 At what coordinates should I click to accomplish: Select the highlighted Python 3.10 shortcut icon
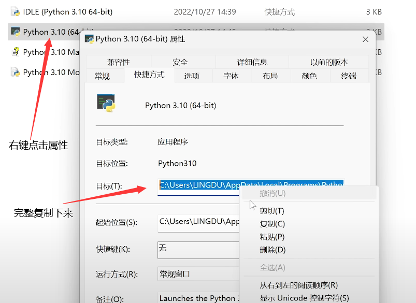(15, 32)
